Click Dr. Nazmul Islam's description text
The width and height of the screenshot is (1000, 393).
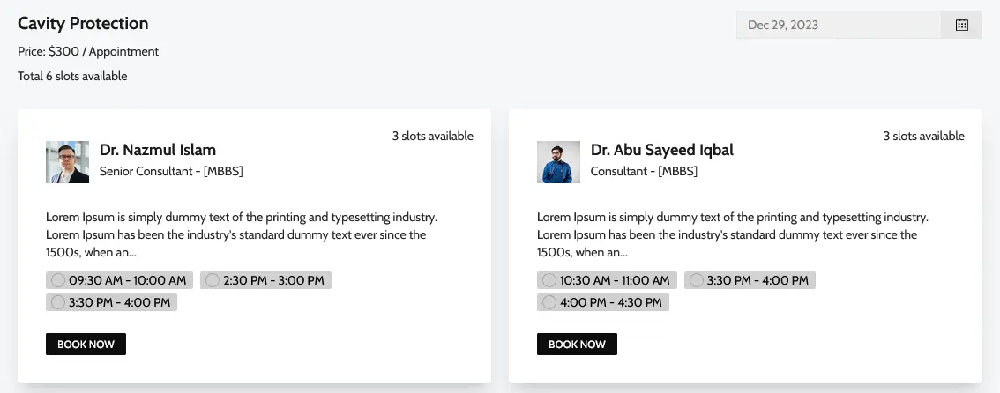242,235
